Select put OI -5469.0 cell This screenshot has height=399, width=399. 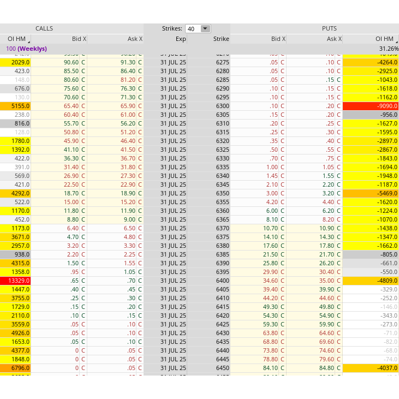coord(371,193)
